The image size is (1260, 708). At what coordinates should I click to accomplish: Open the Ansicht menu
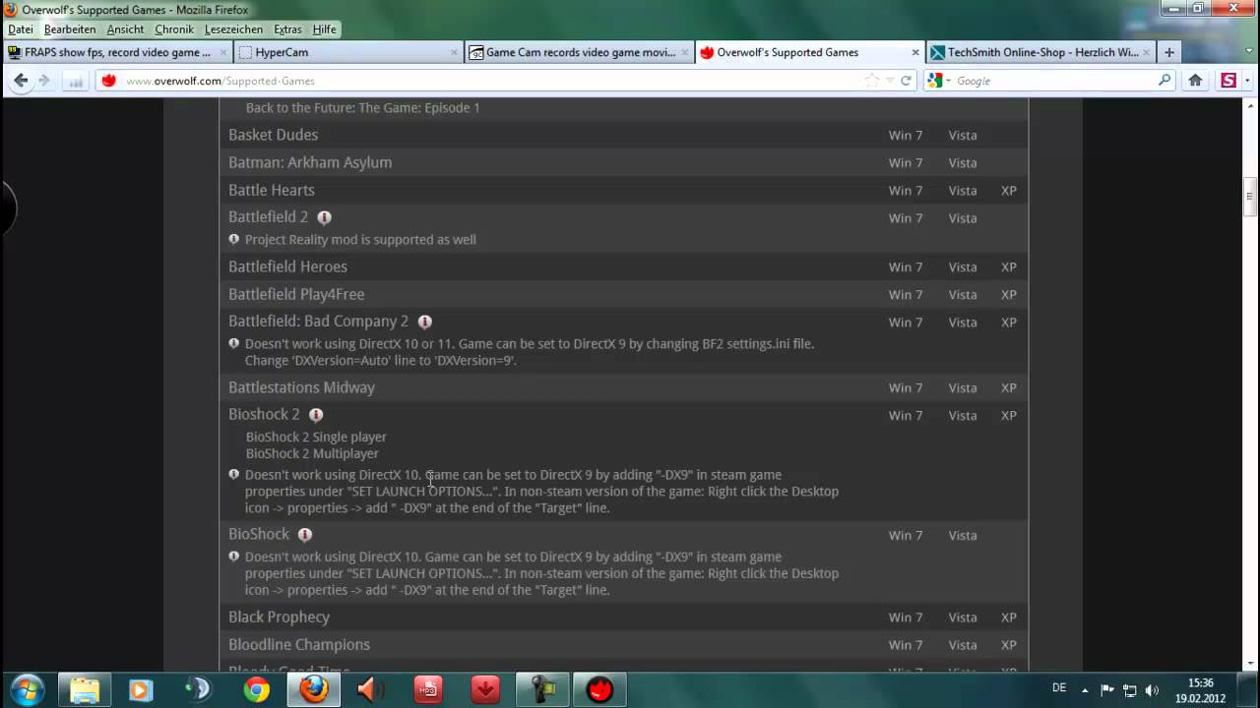point(125,29)
